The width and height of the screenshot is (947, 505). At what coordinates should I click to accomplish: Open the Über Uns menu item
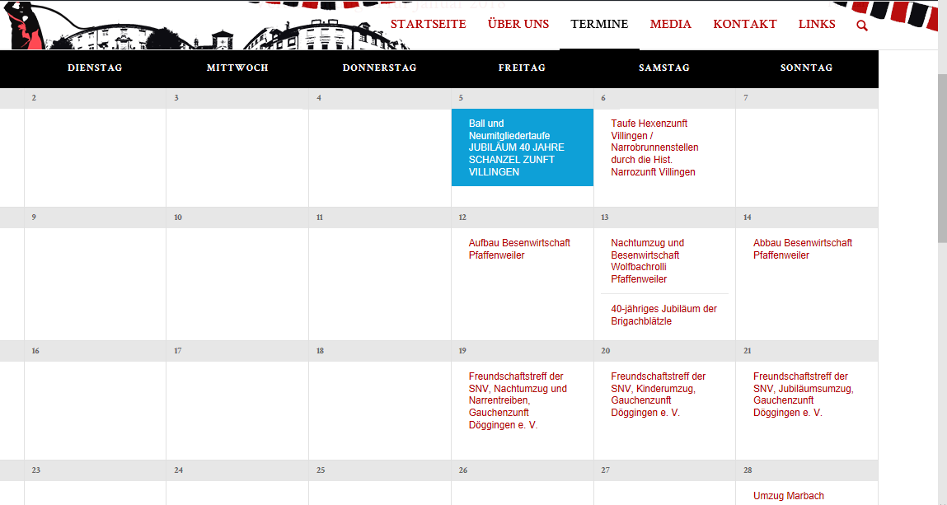point(518,24)
